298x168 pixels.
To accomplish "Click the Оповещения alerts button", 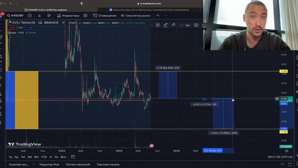I will coord(104,15).
